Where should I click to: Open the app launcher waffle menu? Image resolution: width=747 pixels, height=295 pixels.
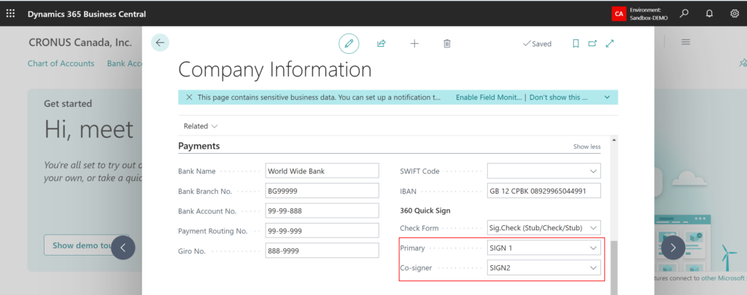click(10, 13)
